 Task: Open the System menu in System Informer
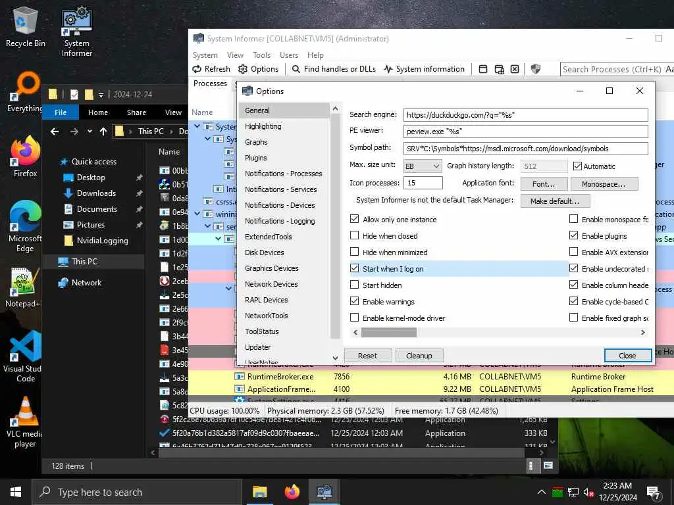(205, 55)
